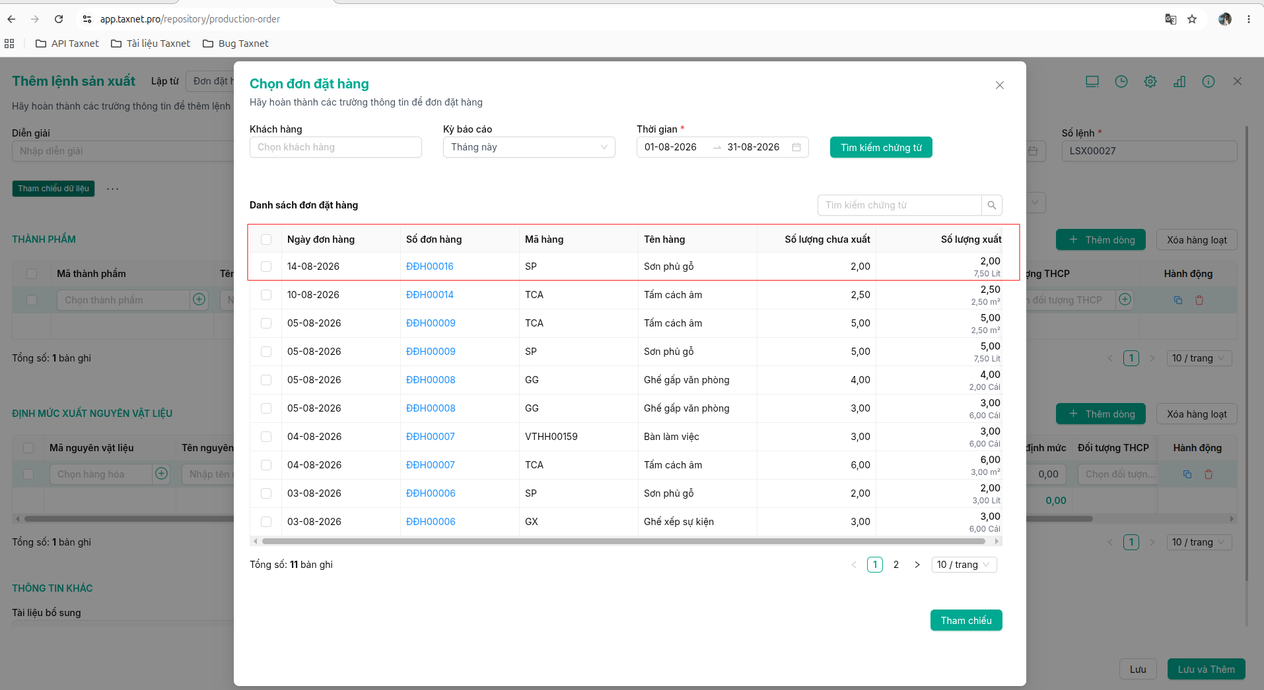Select all orders with header checkbox
Image resolution: width=1264 pixels, height=690 pixels.
(x=266, y=239)
